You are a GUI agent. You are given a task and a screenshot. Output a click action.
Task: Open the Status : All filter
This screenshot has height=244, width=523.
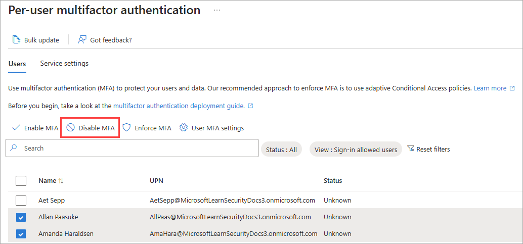(281, 150)
